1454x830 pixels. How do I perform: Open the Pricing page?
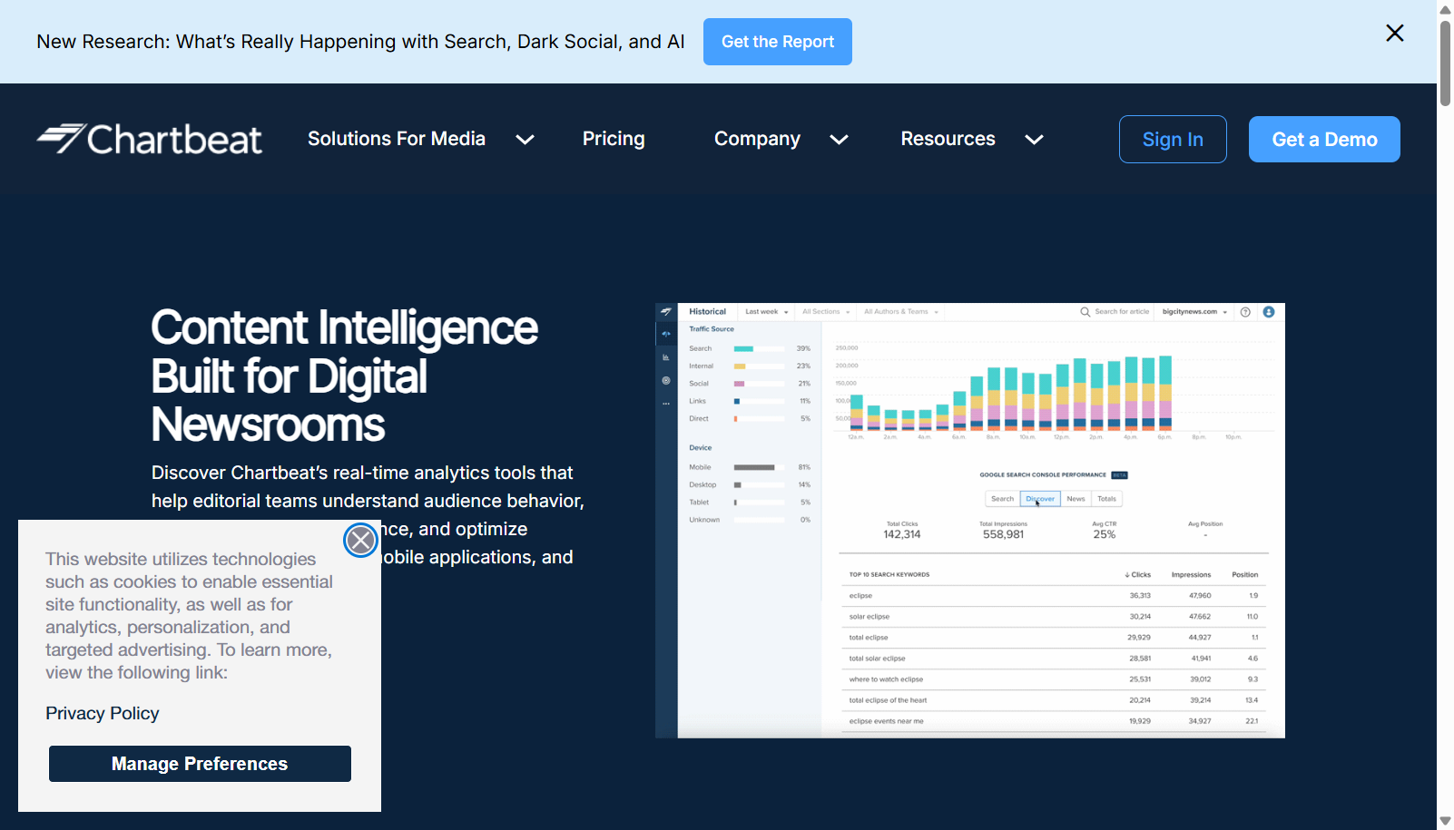(614, 139)
